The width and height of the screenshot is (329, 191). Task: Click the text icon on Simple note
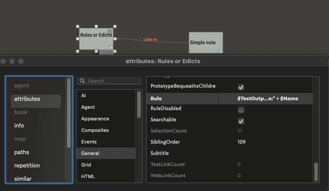tap(220, 51)
